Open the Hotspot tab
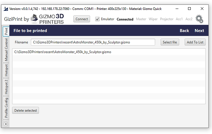The image size is (212, 134). coord(6,70)
